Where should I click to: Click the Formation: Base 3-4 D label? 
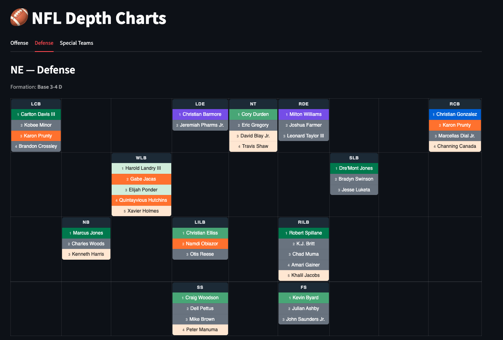(x=36, y=87)
